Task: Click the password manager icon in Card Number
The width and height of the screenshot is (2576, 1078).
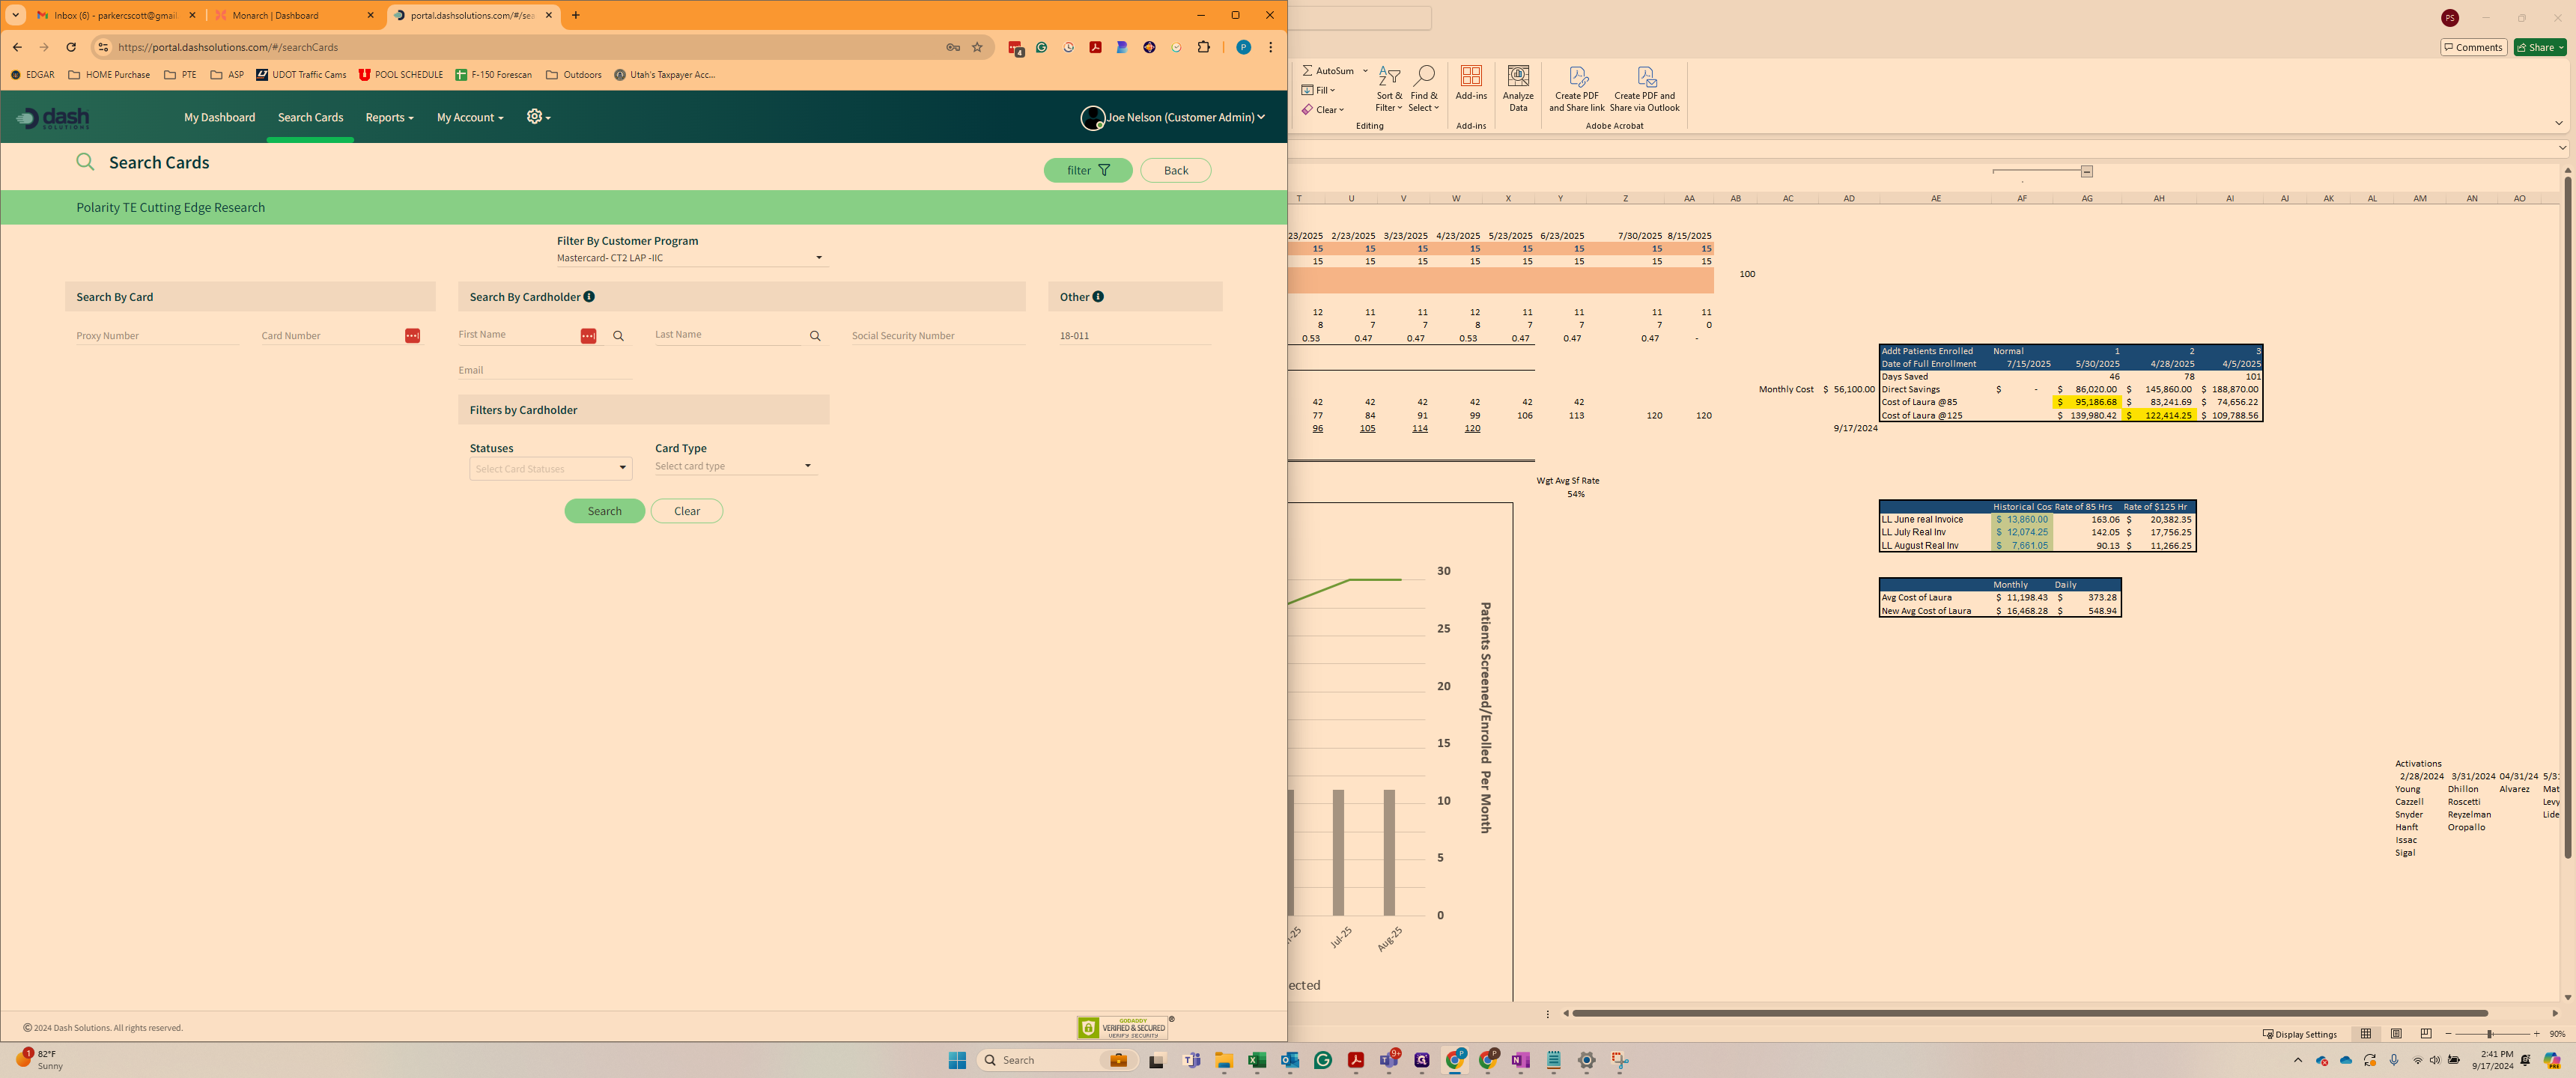Action: [412, 336]
